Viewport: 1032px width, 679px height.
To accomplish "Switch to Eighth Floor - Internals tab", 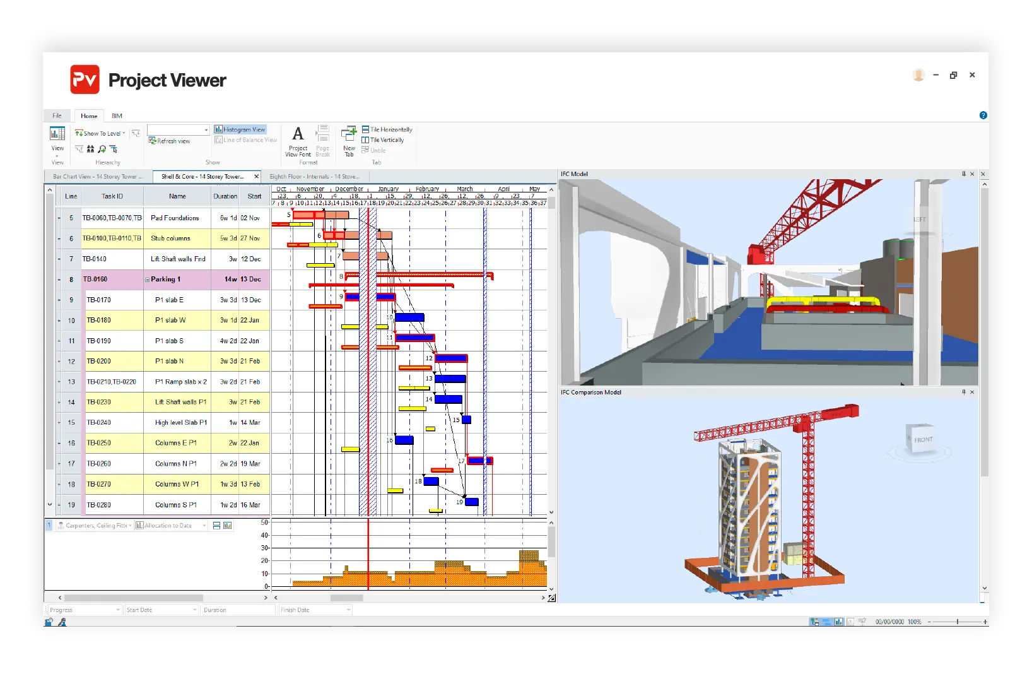I will (314, 177).
